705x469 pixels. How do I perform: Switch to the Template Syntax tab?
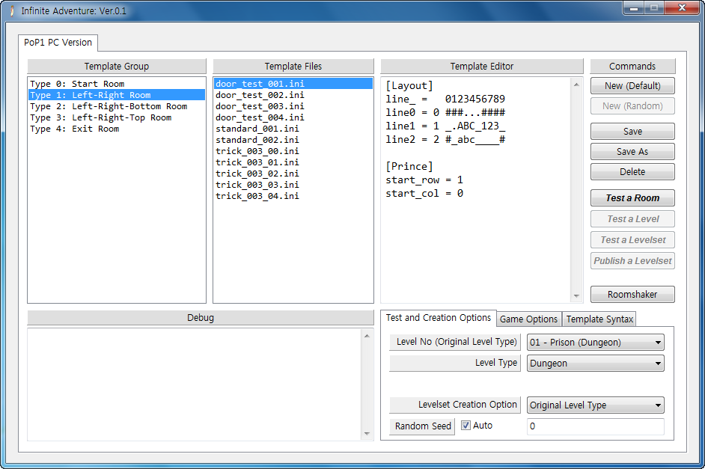599,319
